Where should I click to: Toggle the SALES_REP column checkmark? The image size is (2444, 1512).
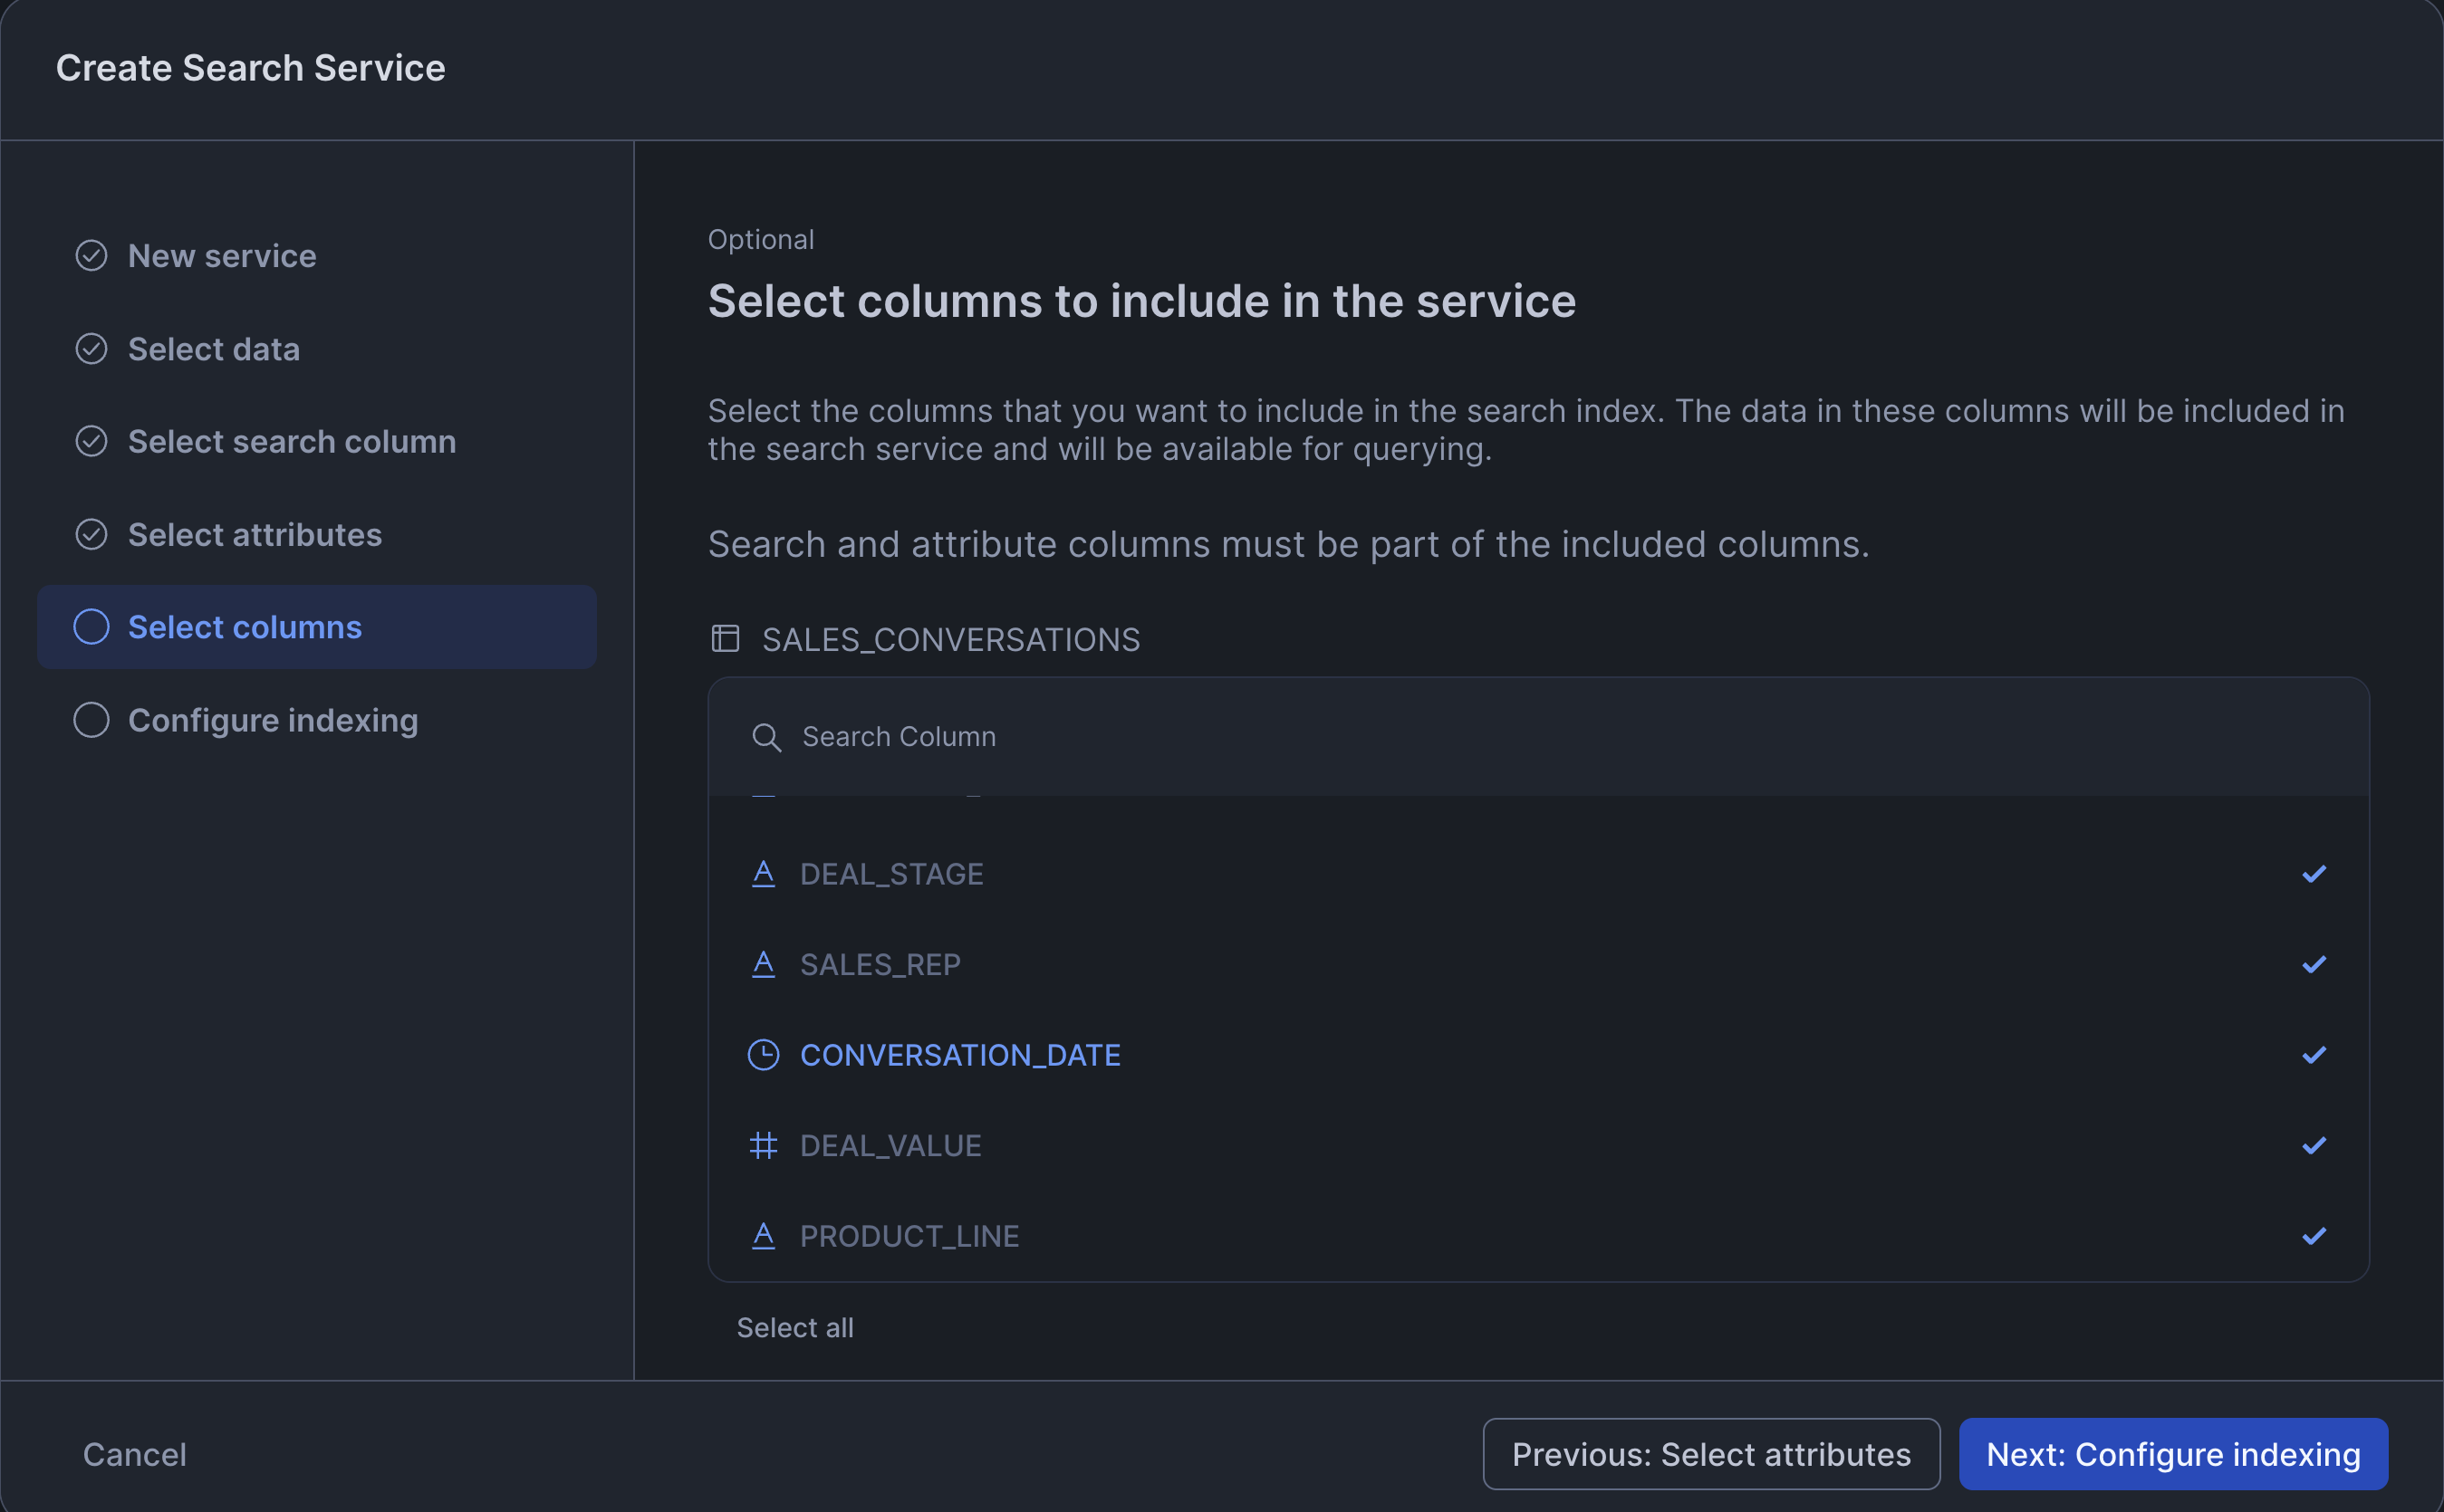2313,964
